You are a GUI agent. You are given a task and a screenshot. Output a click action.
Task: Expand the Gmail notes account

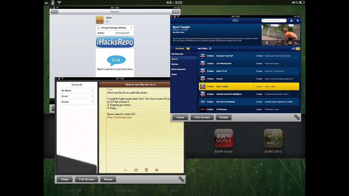coord(77,96)
